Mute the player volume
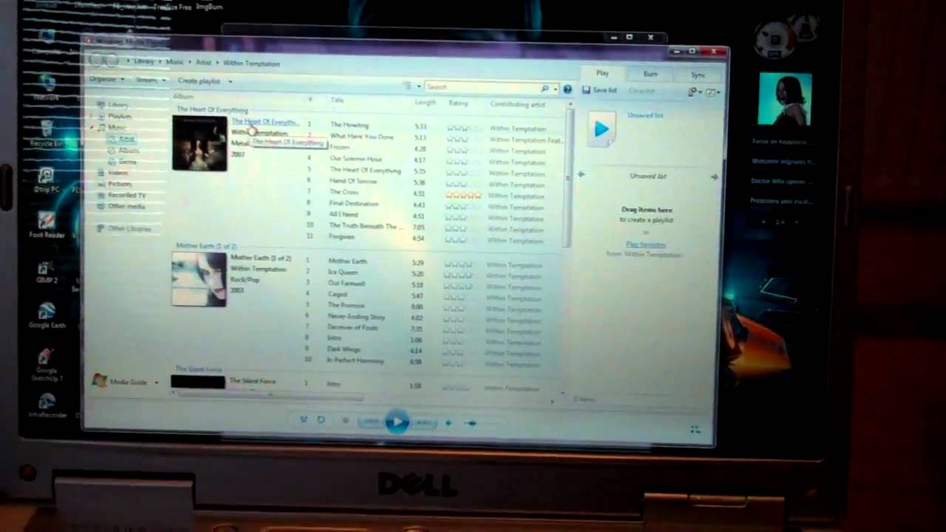The height and width of the screenshot is (532, 946). (x=449, y=423)
